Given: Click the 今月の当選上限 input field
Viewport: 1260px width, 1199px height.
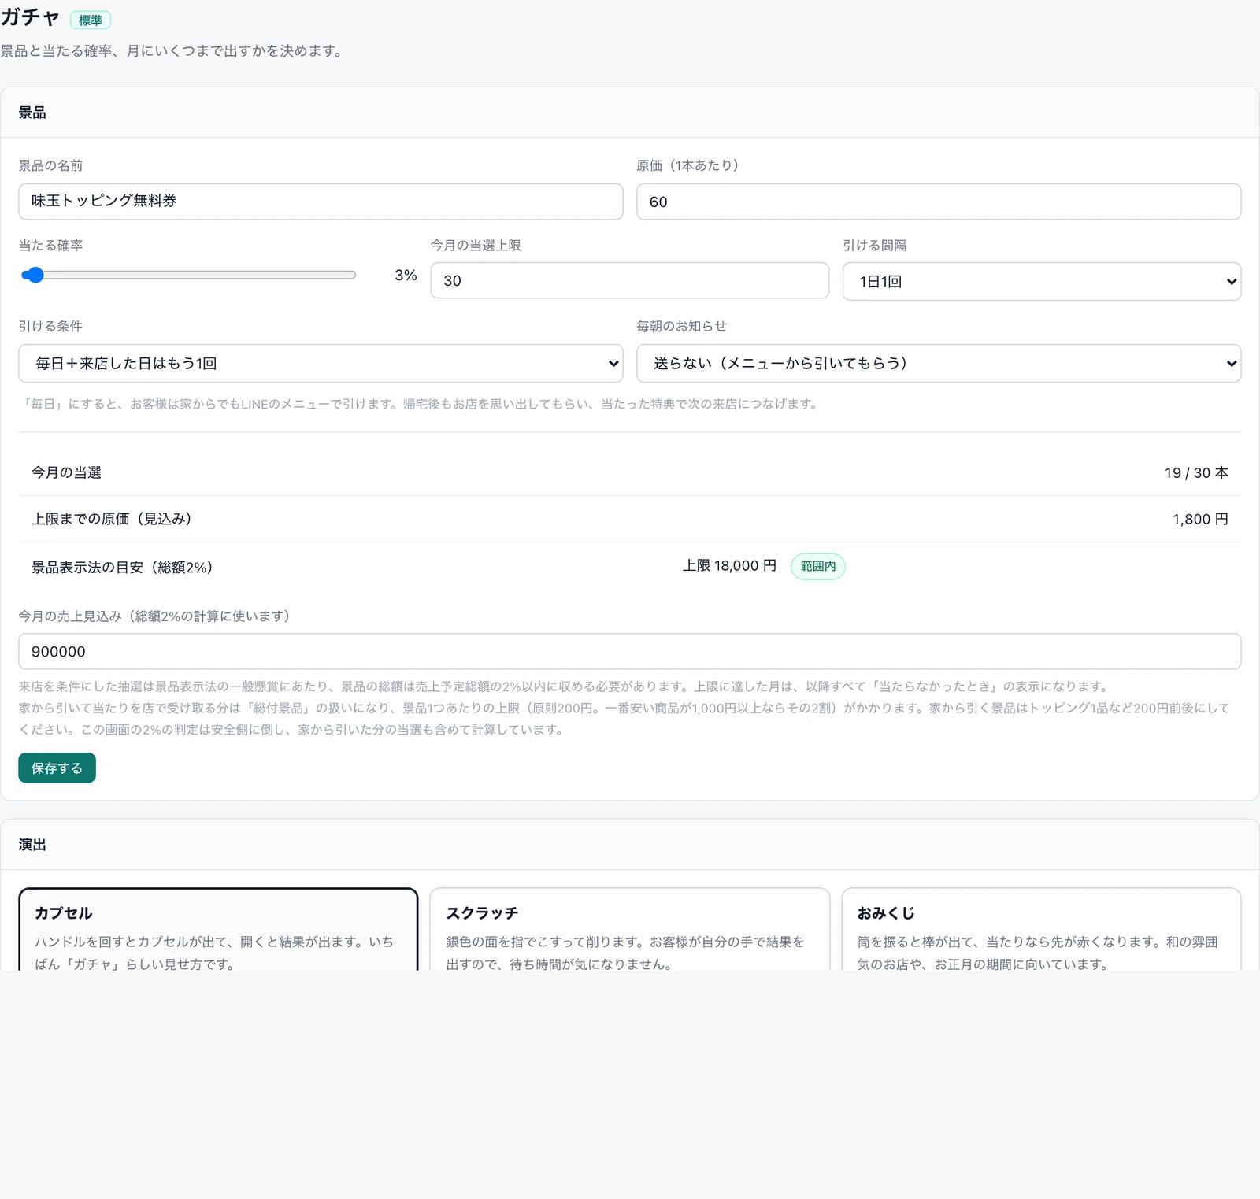Looking at the screenshot, I should (630, 280).
